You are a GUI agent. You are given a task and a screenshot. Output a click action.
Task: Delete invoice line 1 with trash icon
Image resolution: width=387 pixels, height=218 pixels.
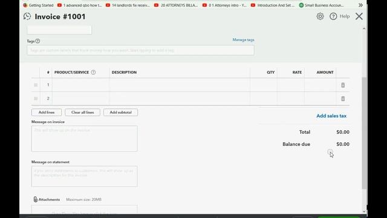coord(343,85)
